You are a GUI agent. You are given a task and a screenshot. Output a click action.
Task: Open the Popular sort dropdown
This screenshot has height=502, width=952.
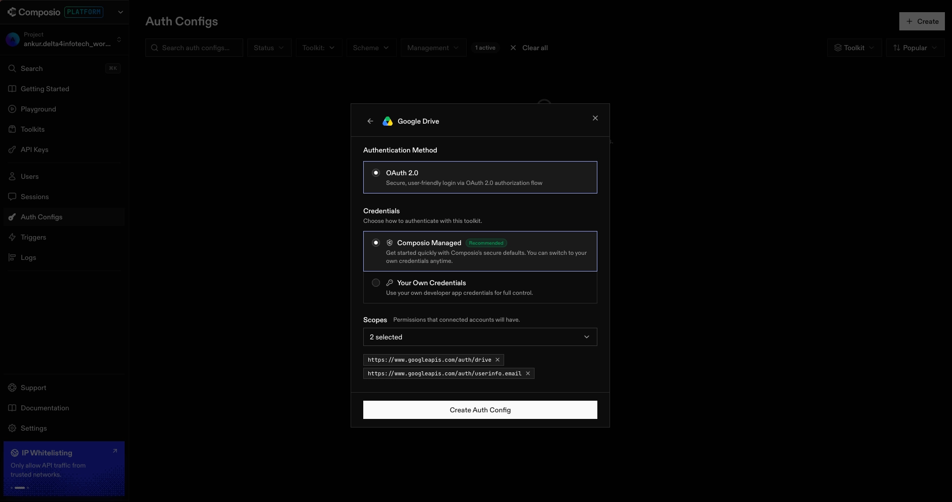(915, 48)
